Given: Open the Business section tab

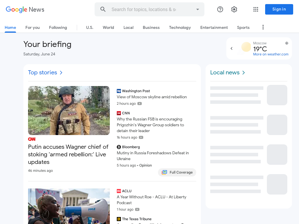Looking at the screenshot, I should tap(151, 28).
